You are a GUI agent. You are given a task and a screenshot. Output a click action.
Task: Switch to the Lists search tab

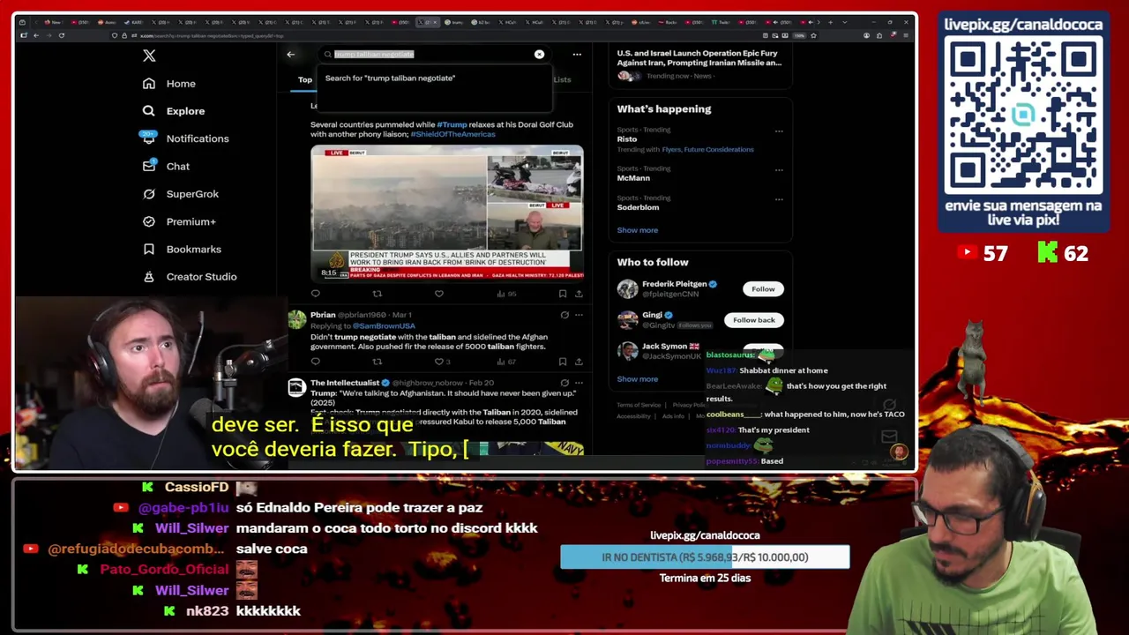(562, 79)
